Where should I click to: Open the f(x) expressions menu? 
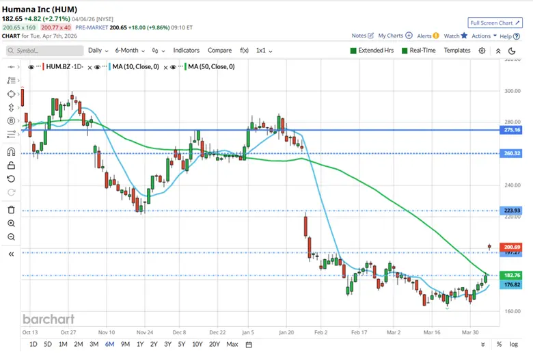[x=244, y=51]
